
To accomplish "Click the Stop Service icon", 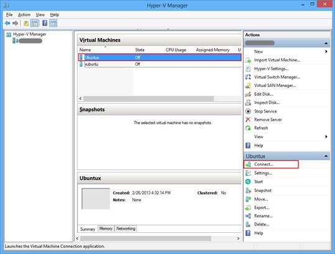I will 248,111.
